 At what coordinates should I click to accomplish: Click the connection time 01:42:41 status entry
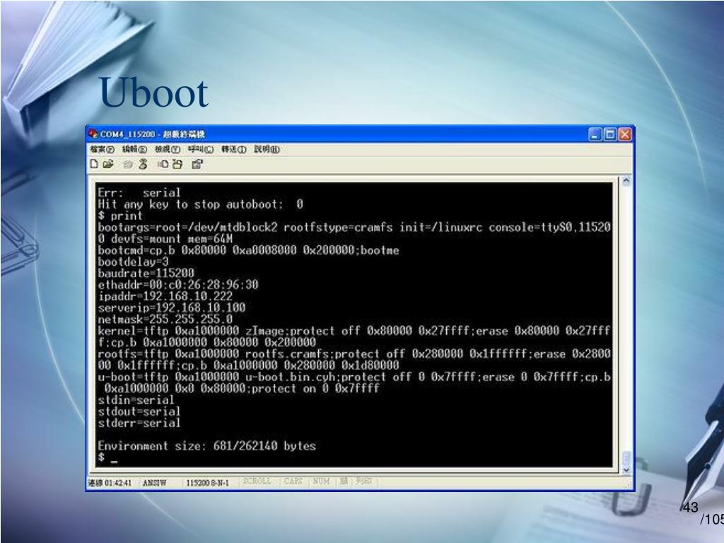(x=110, y=482)
